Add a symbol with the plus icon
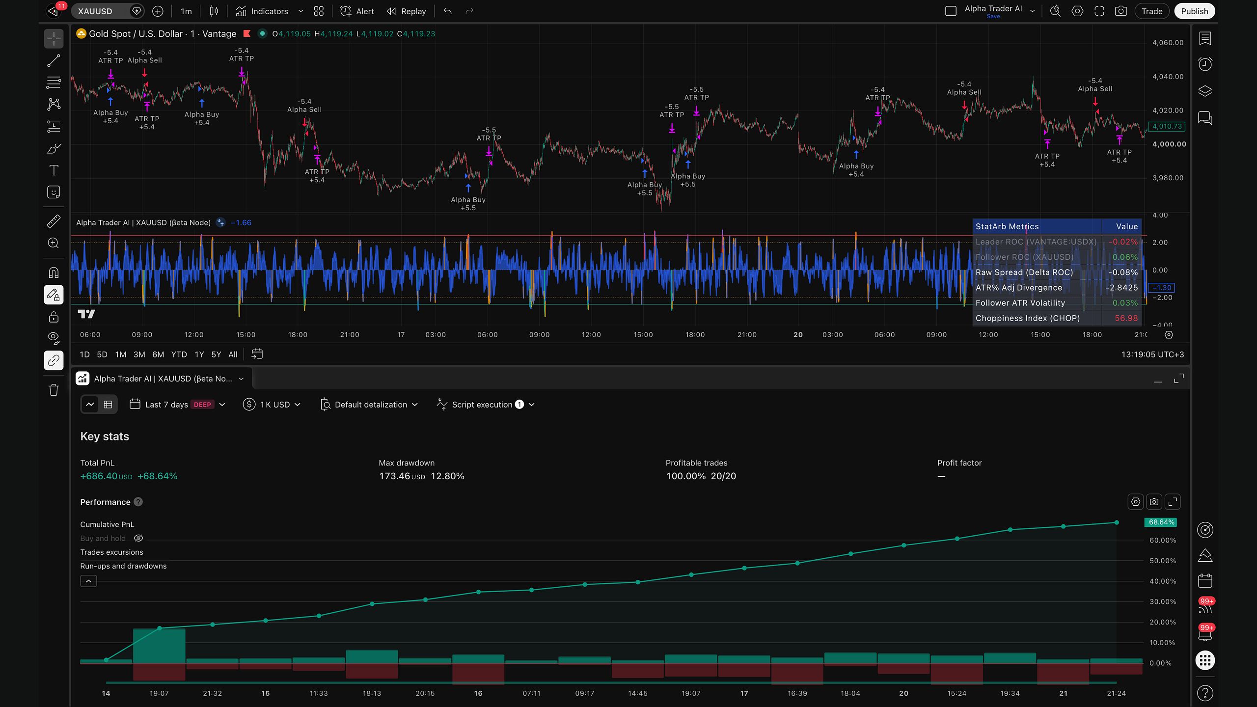This screenshot has width=1257, height=707. tap(158, 11)
